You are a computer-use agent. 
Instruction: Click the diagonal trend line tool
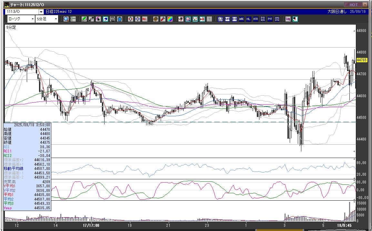point(91,19)
